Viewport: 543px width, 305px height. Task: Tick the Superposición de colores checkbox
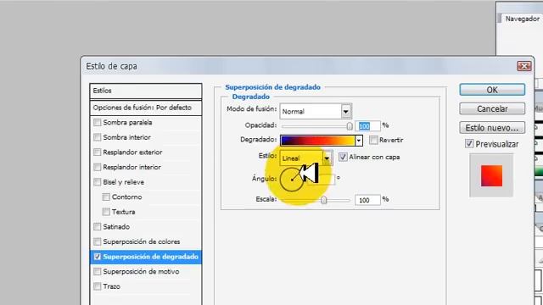[x=98, y=241]
